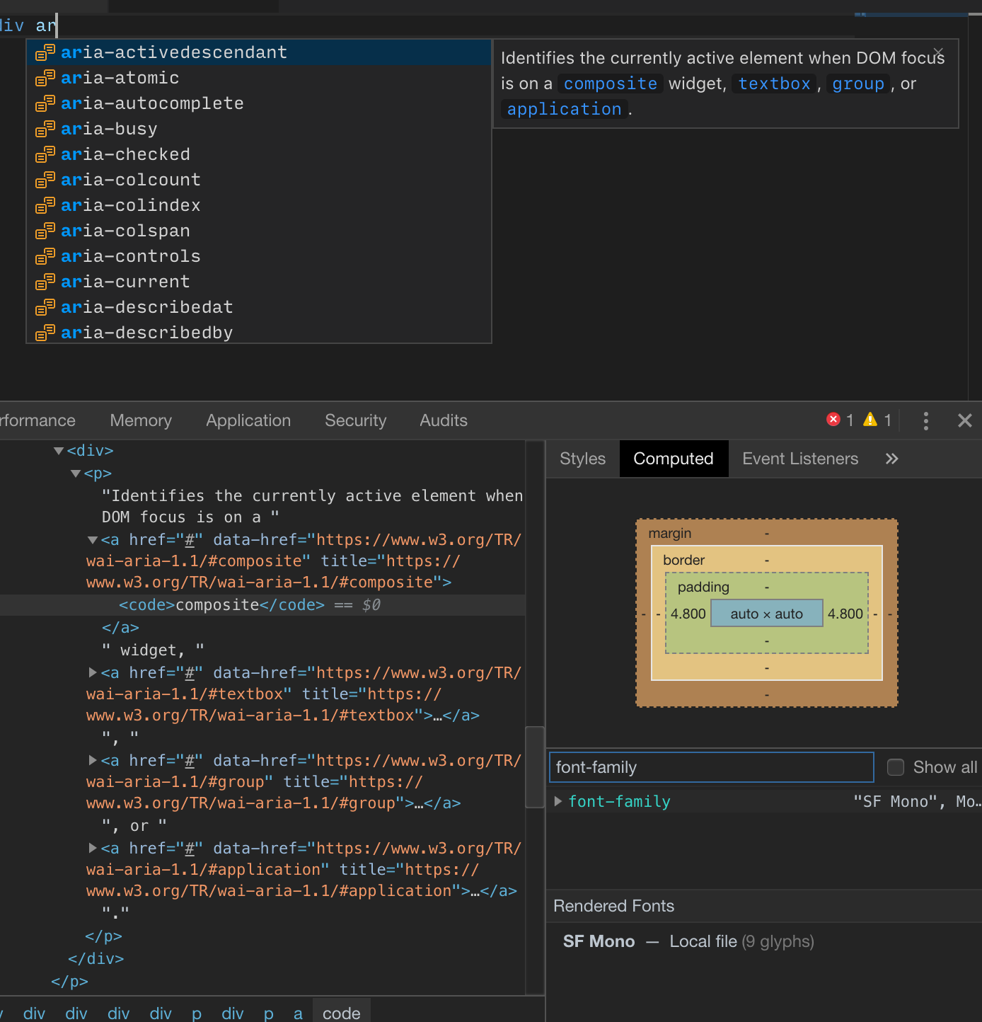Click the red error counter icon
This screenshot has height=1022, width=982.
tap(833, 420)
